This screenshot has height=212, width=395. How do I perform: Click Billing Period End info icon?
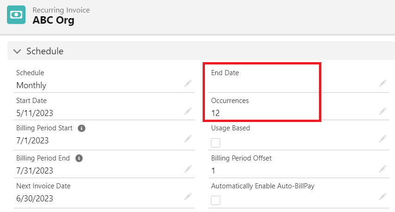click(x=79, y=158)
